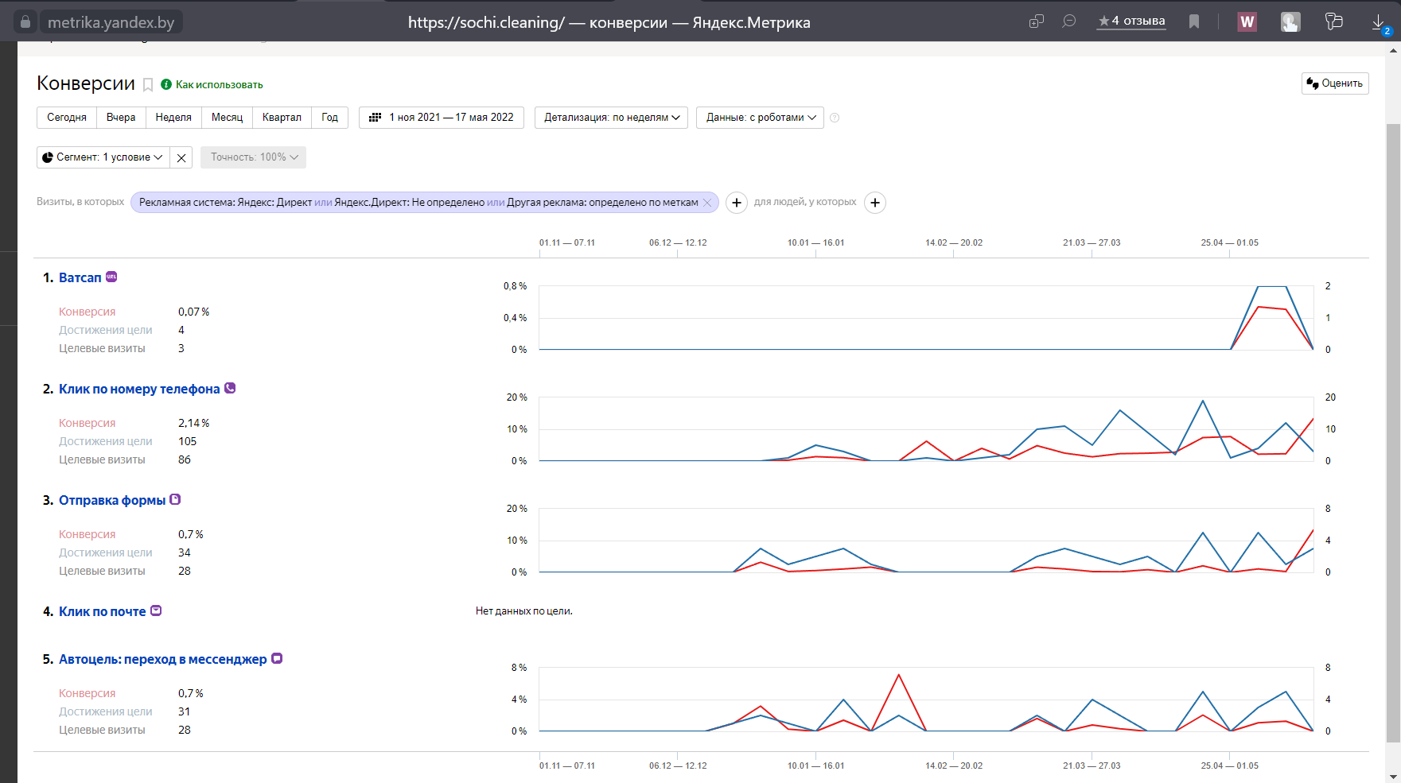
Task: Switch to the Квартал period tab
Action: tap(282, 118)
